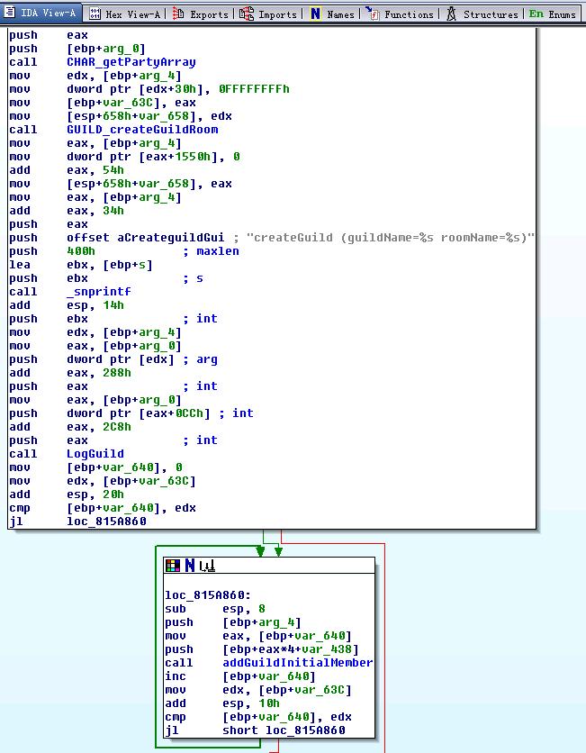Set node color via the palette icon
This screenshot has height=753, width=586.
click(173, 566)
